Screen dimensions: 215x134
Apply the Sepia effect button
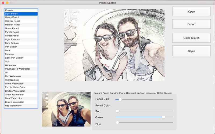pyautogui.click(x=191, y=51)
